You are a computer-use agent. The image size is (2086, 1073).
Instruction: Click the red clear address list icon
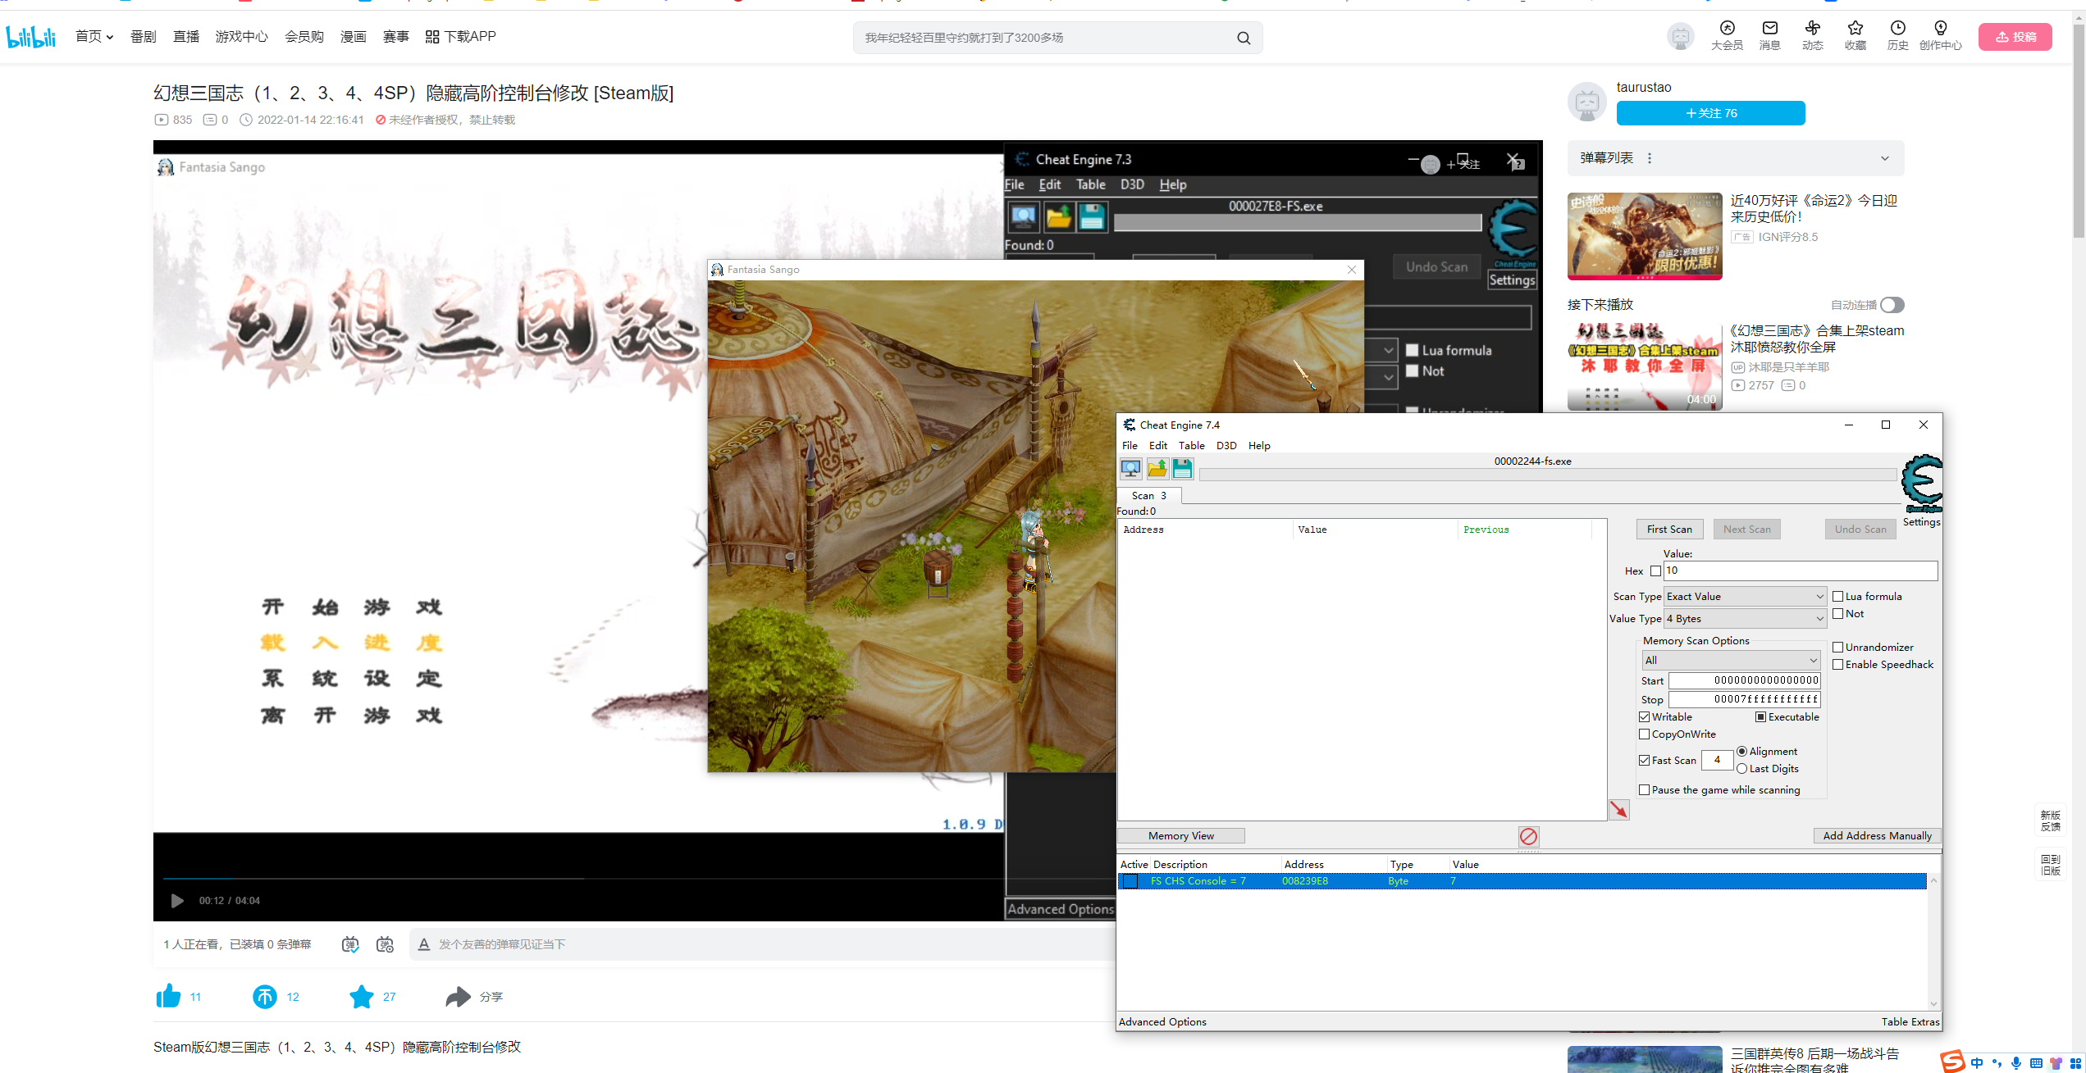[x=1528, y=836]
